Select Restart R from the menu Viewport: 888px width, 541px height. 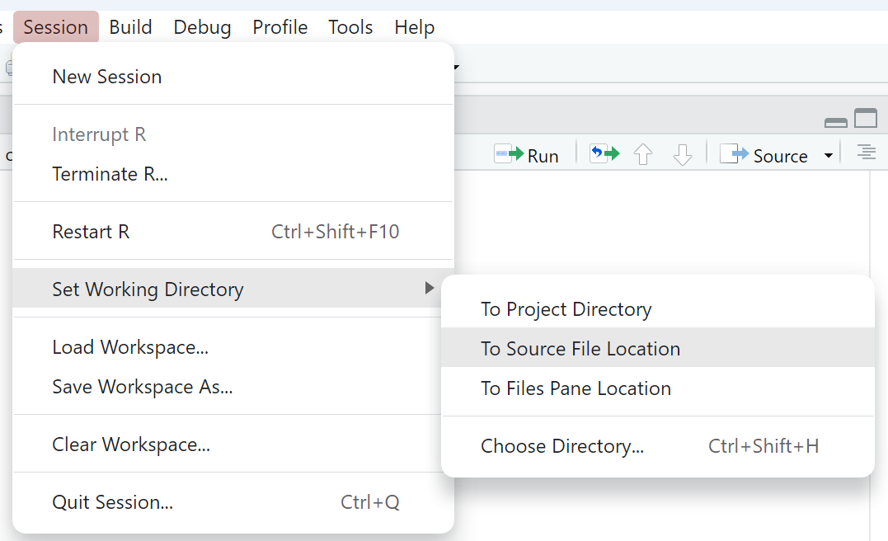click(91, 232)
